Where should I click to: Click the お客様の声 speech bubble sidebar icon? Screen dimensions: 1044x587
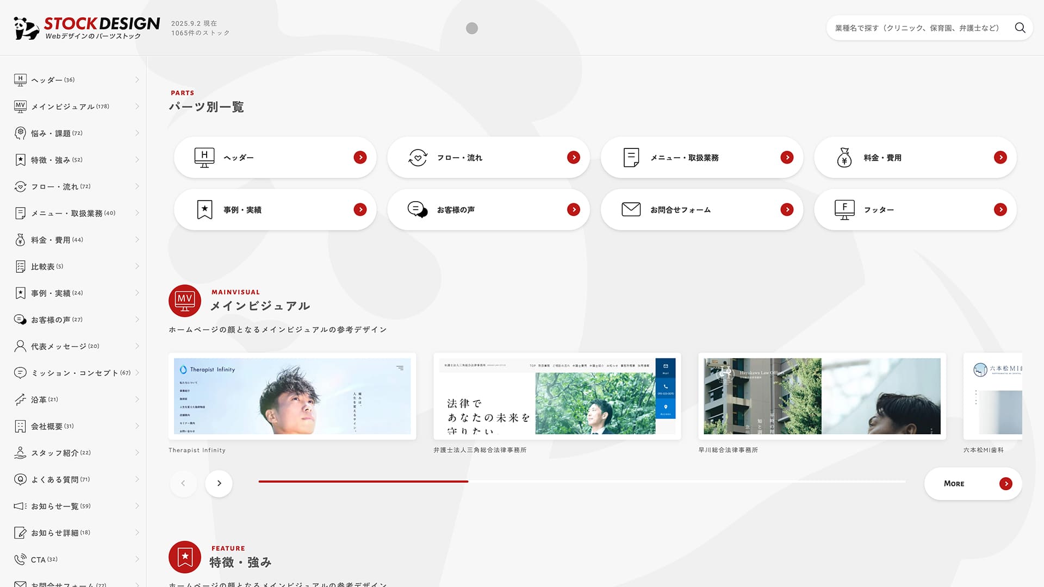pyautogui.click(x=20, y=320)
